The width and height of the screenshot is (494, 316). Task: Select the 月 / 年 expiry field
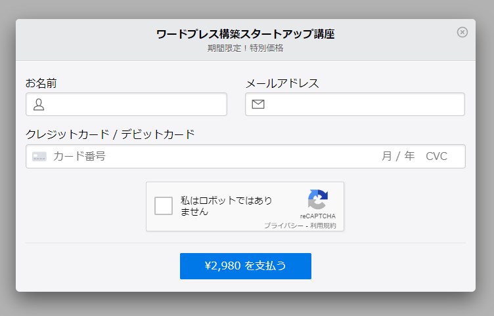point(398,157)
